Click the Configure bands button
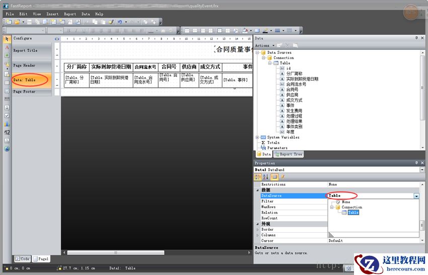Screen dimensions: 428x275 point(23,38)
